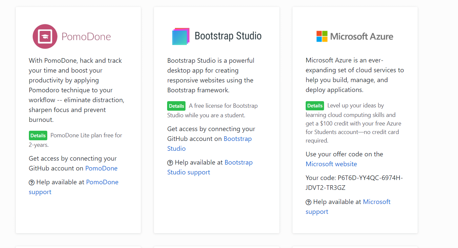Click the help question-mark icon in the Bootstrap Studio card
Viewport: 458px width, 248px height.
170,163
